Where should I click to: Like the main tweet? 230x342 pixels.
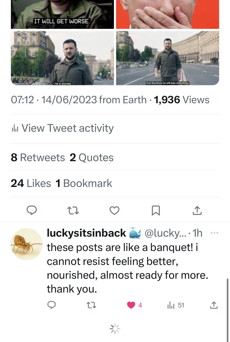114,211
